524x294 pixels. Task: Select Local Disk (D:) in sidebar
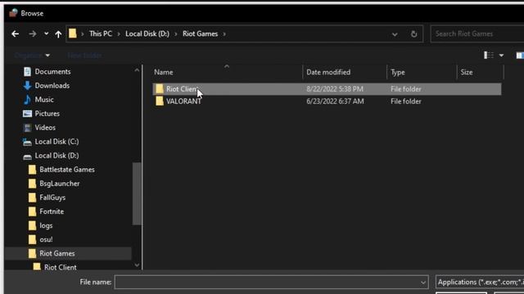point(56,156)
